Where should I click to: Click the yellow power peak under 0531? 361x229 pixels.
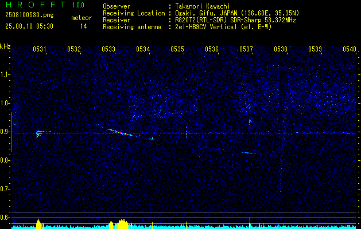(x=39, y=224)
